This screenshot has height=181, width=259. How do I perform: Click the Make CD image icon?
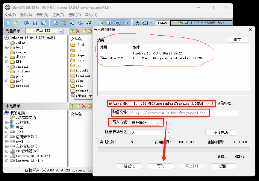point(55,23)
